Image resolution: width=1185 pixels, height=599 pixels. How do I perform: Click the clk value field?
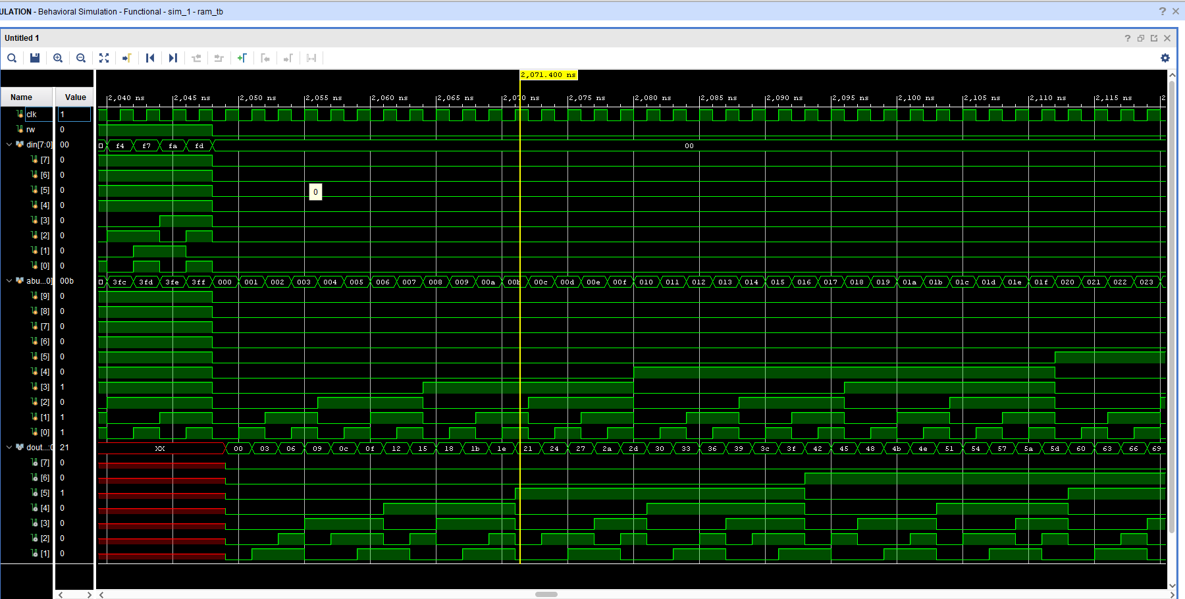[74, 115]
